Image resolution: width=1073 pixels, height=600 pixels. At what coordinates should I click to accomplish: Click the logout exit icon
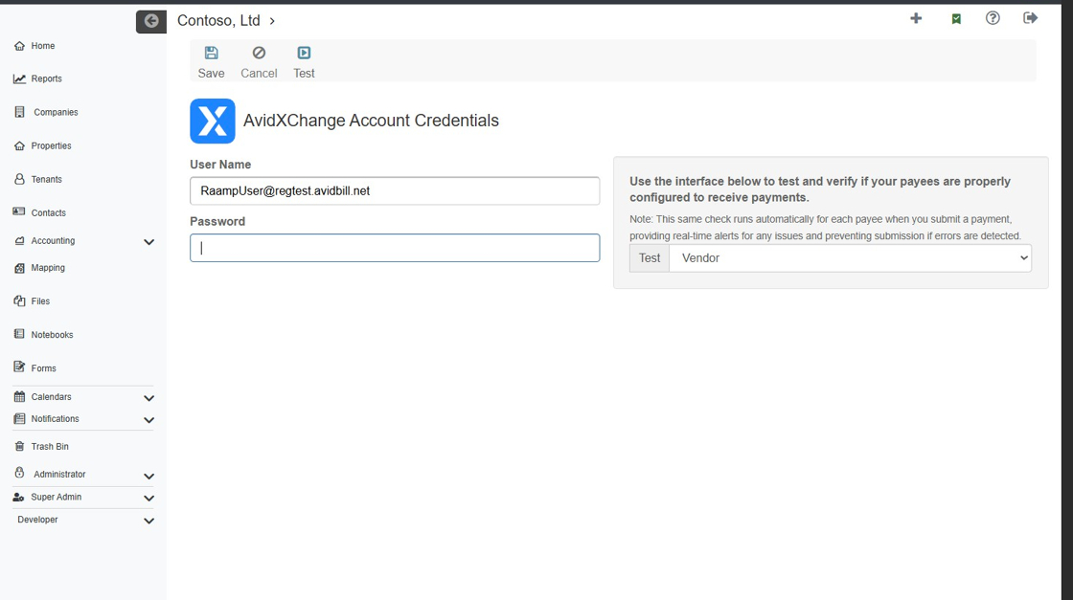point(1031,18)
